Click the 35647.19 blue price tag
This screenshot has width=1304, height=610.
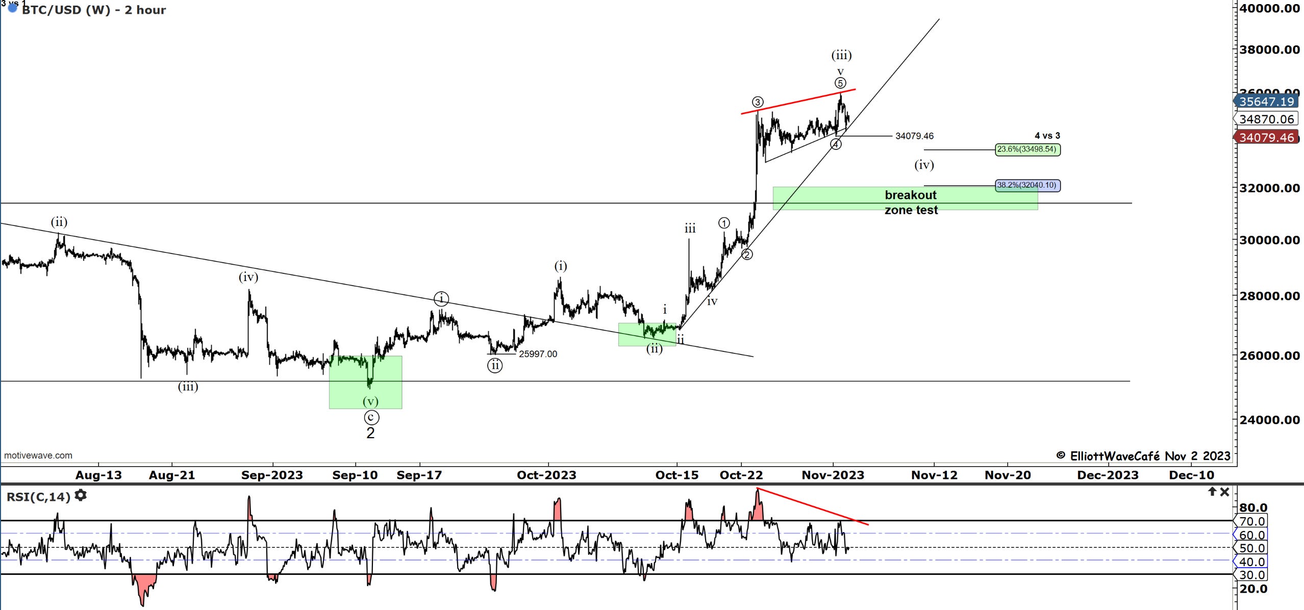[1266, 101]
